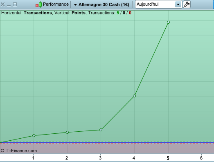The width and height of the screenshot is (214, 162).
Task: Expand the Aujourd'hui period dropdown arrow
Action: coord(178,4)
